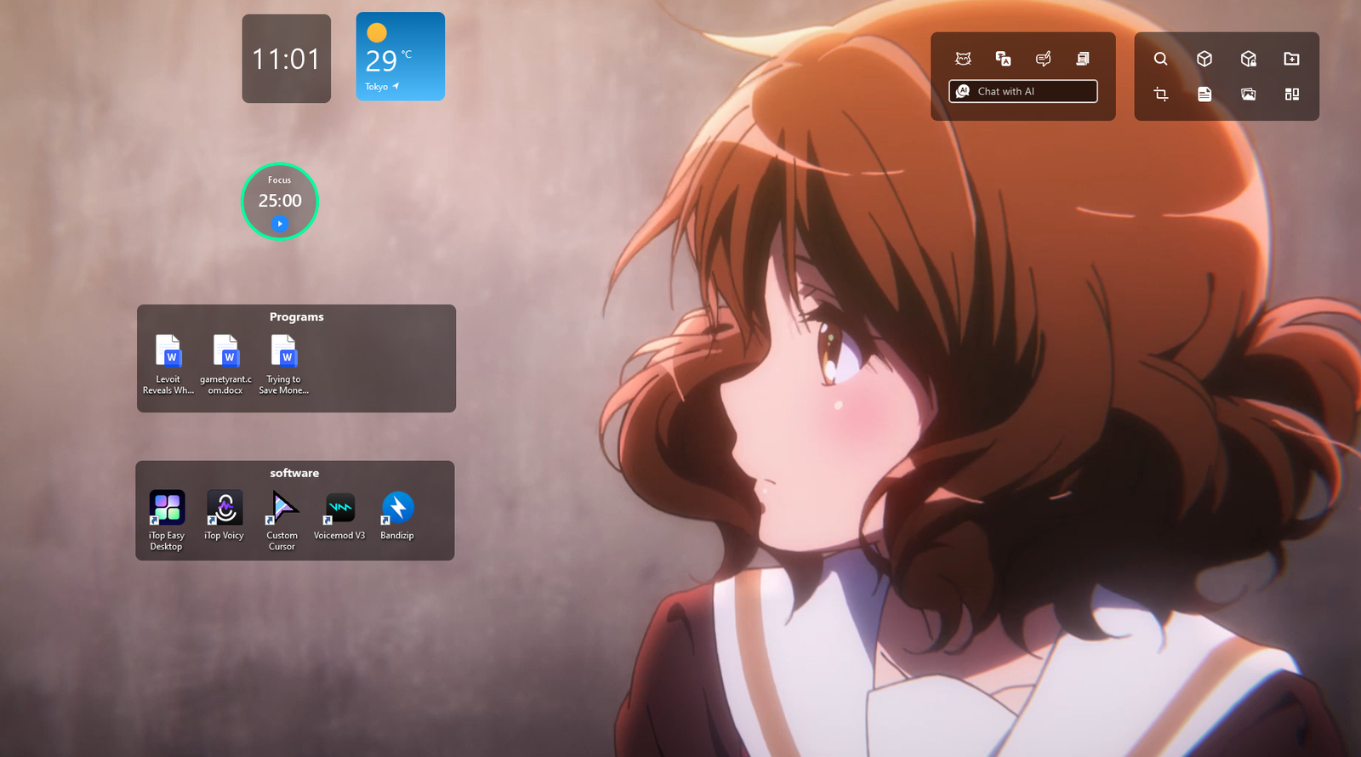The width and height of the screenshot is (1361, 757).
Task: Select the iTop Easy Desktop shortcut
Action: [x=167, y=521]
